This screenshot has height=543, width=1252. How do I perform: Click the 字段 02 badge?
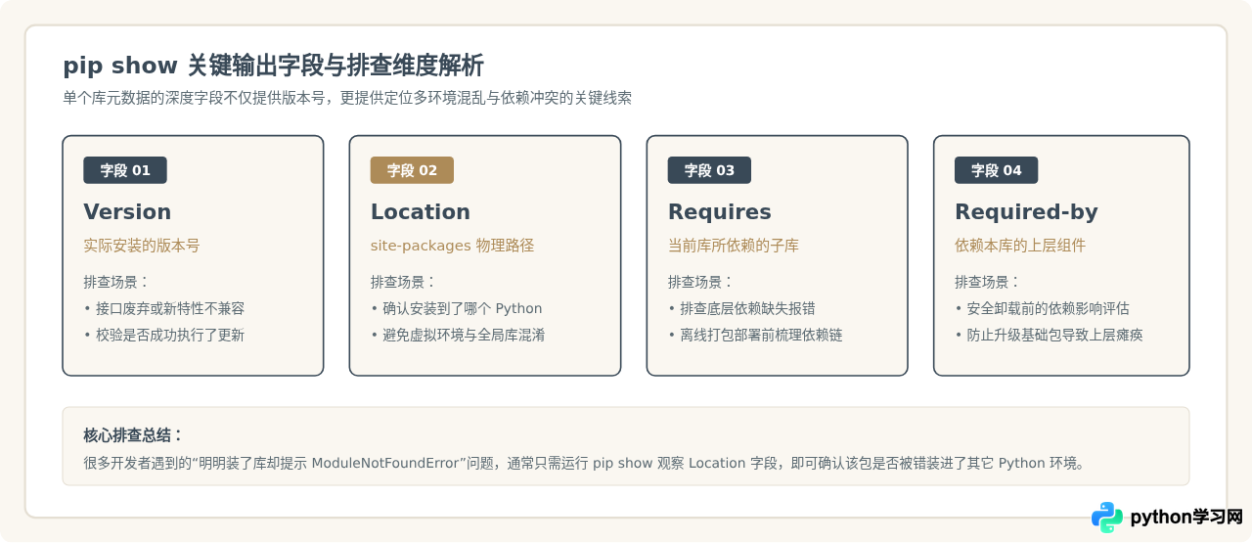(x=412, y=170)
